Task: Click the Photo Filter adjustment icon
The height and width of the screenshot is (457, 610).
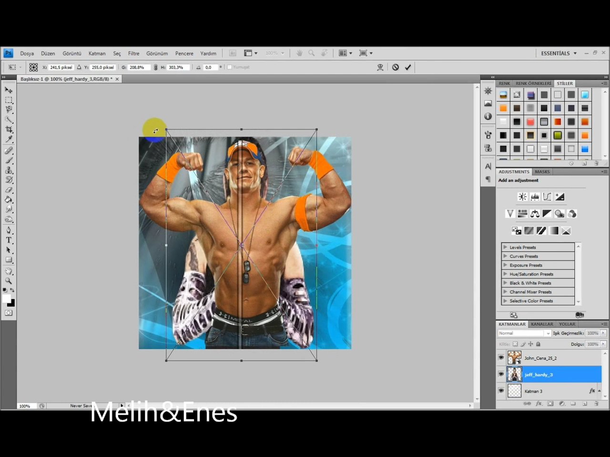Action: click(560, 214)
